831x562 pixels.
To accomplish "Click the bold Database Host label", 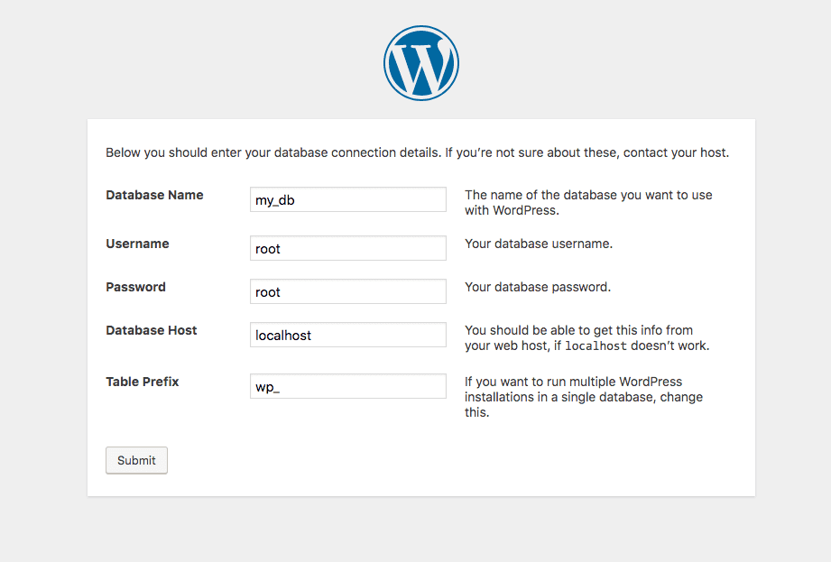I will click(152, 330).
